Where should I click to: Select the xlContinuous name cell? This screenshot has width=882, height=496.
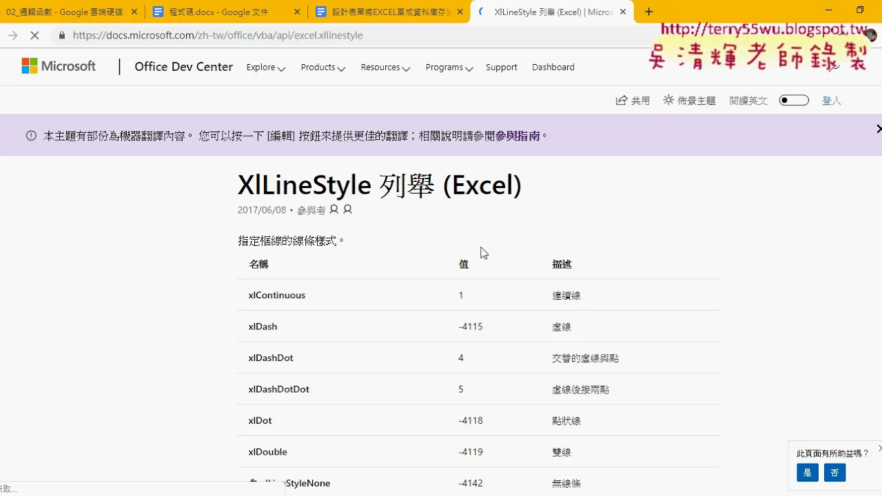coord(277,295)
